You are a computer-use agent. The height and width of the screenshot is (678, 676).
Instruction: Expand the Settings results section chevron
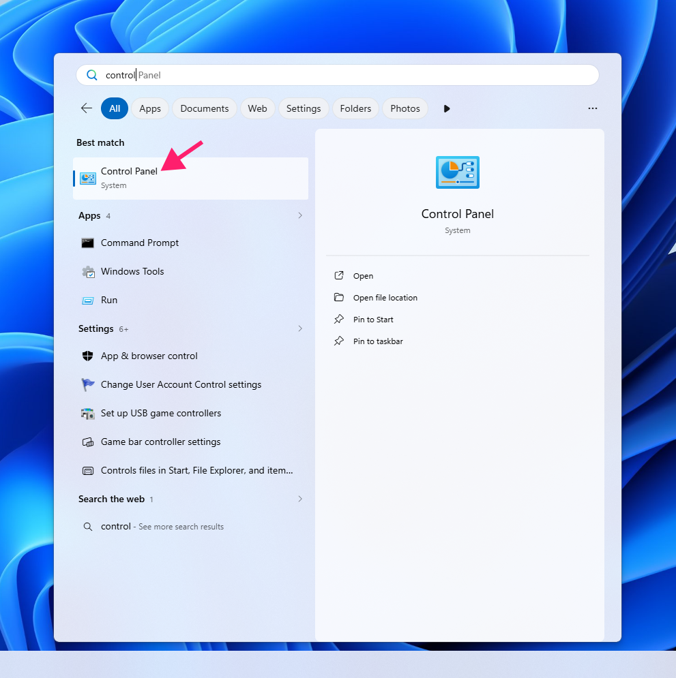[300, 328]
